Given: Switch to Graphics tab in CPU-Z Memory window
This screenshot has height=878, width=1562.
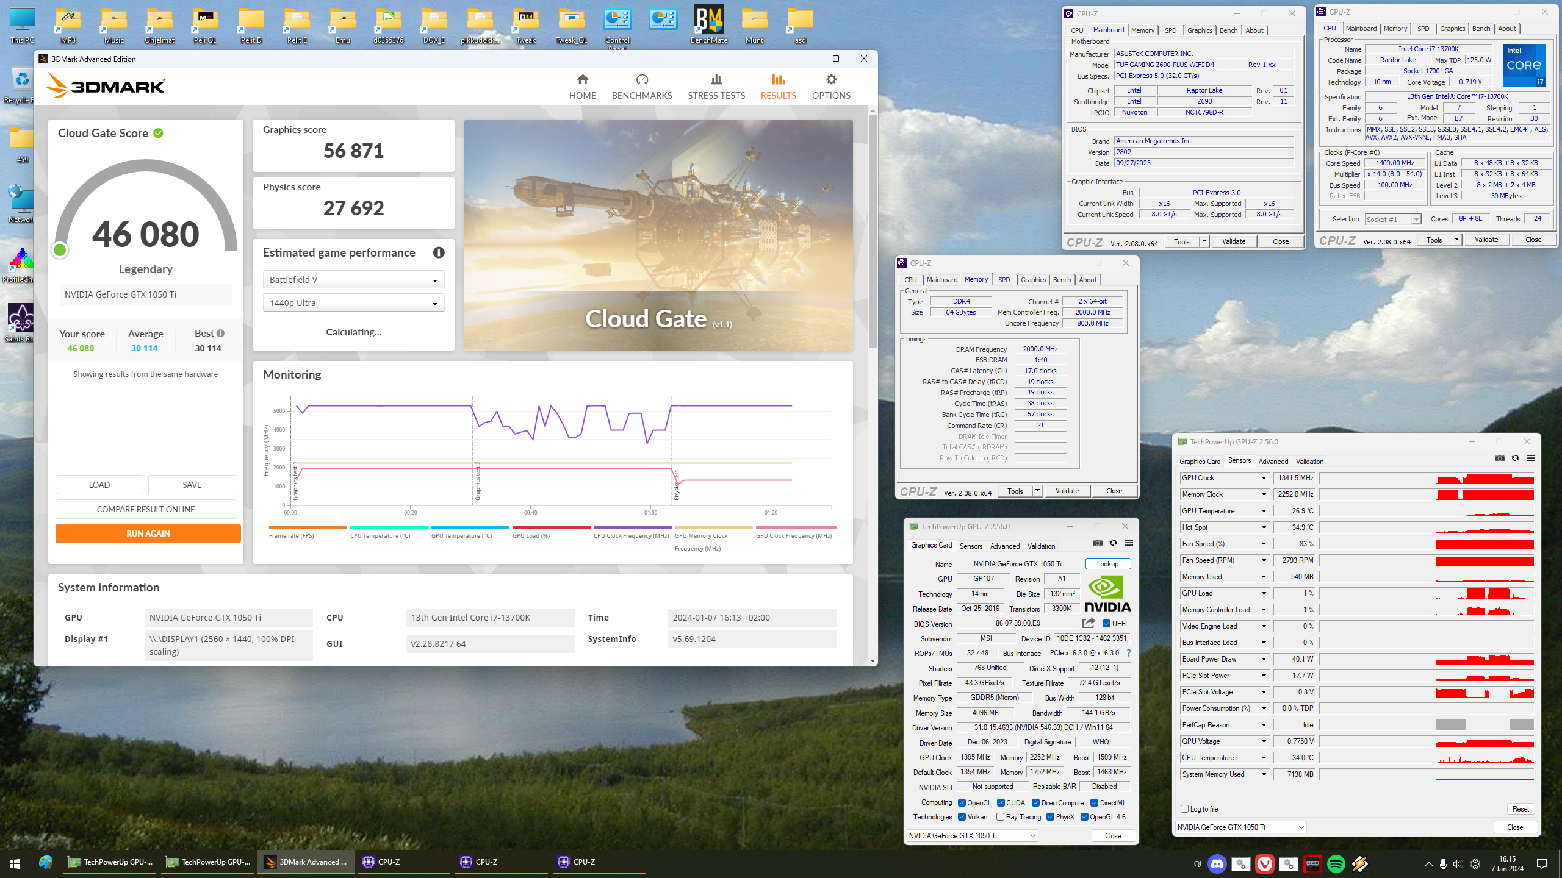Looking at the screenshot, I should (x=1033, y=280).
